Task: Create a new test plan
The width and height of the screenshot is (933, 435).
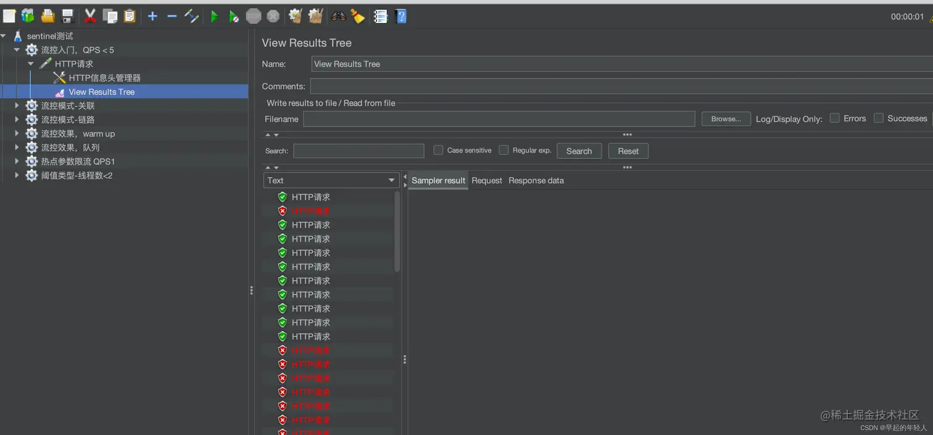Action: (x=9, y=17)
